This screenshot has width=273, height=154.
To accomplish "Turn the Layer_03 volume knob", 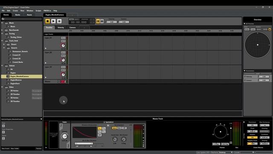I will pyautogui.click(x=63, y=74).
